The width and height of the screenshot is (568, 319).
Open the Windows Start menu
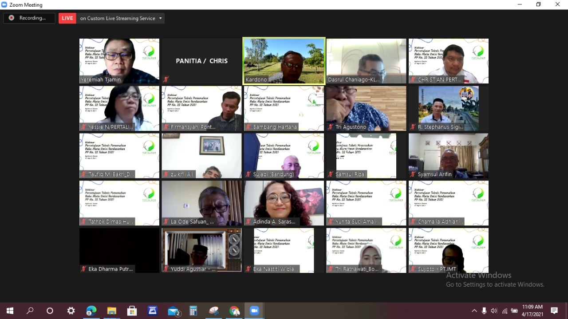[10, 311]
